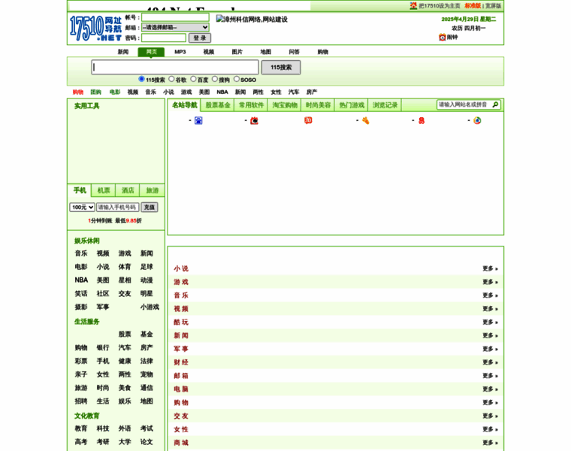Open the blue Baidu paw icon link
Viewport: 571px width, 451px height.
click(198, 120)
